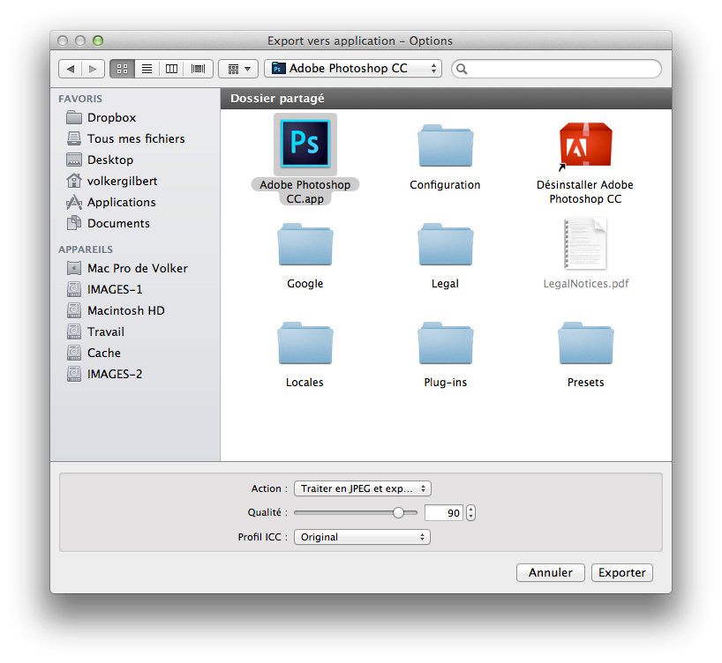Select the Plug-ins folder
This screenshot has height=663, width=722.
pos(445,344)
